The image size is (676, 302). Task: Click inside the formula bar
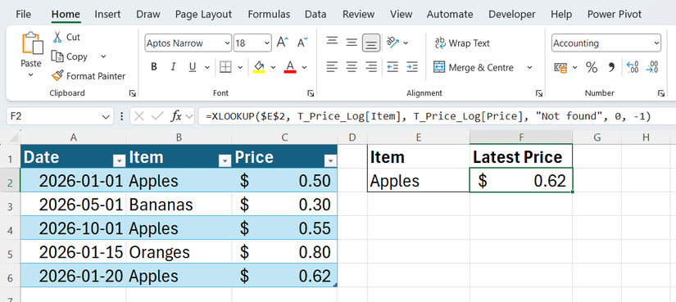(x=437, y=116)
